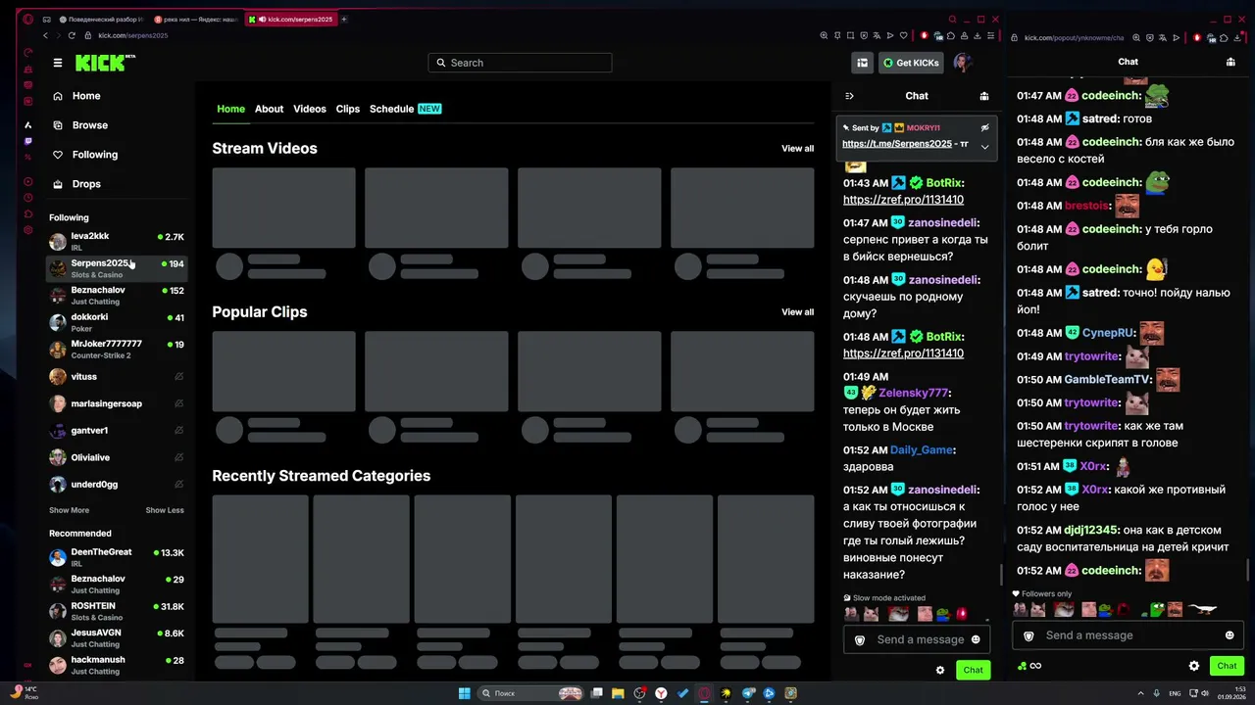
Task: Open the t.me/Serpens2025 pinned link
Action: pos(897,144)
